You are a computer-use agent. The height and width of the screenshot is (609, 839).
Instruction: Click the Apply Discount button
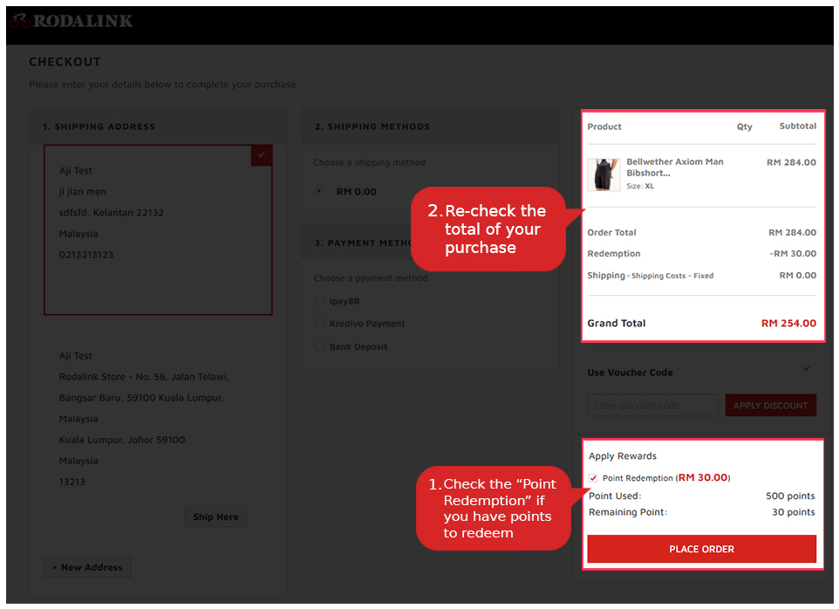point(770,405)
